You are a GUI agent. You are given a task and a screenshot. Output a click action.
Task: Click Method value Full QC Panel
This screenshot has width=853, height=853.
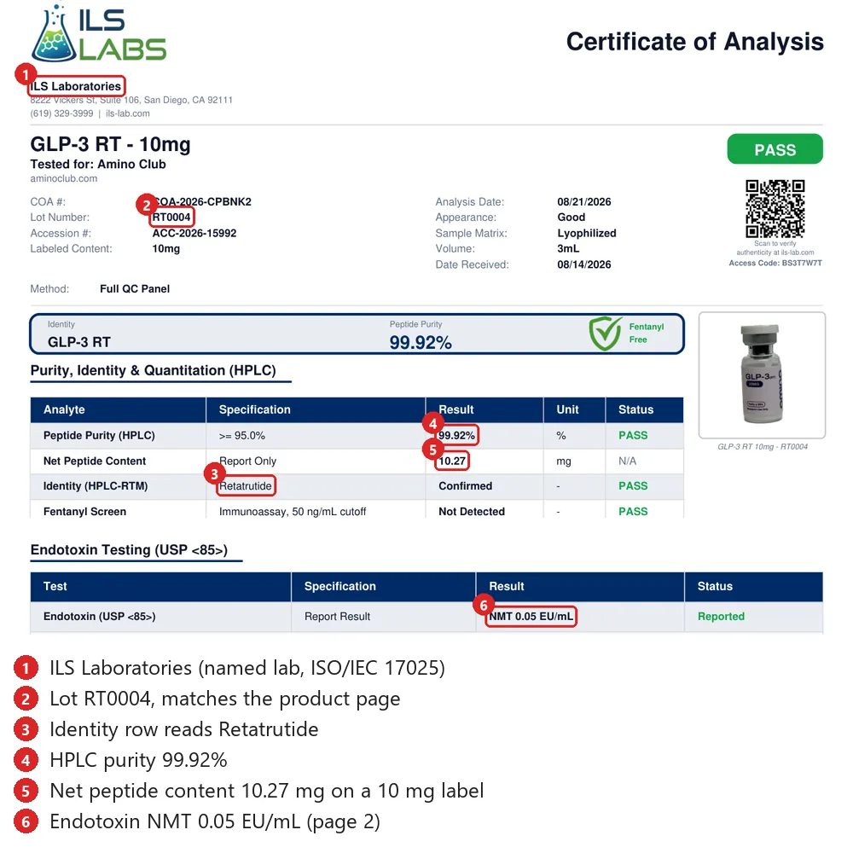pos(135,289)
